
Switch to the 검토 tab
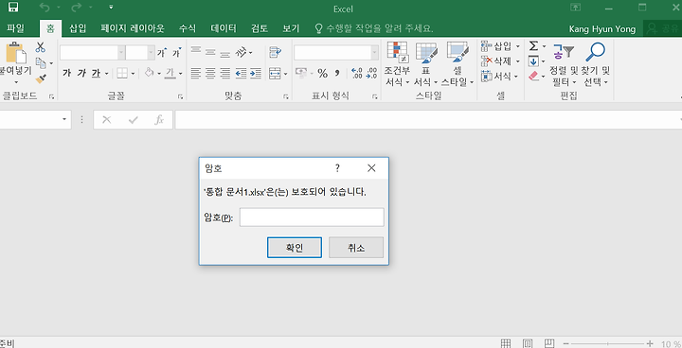(260, 28)
